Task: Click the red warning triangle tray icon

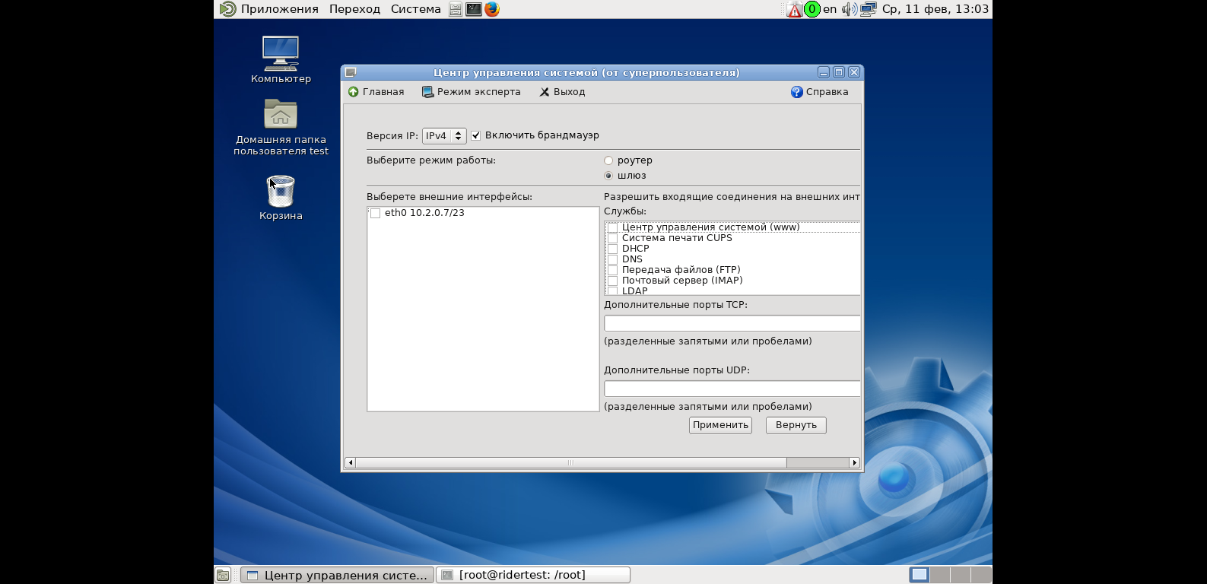Action: pos(794,9)
